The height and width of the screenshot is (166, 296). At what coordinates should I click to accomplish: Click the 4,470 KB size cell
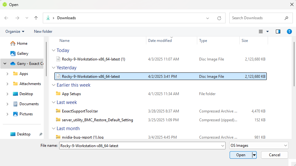(259, 111)
